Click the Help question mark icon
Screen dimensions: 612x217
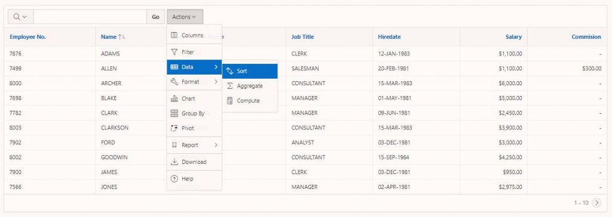[x=174, y=179]
